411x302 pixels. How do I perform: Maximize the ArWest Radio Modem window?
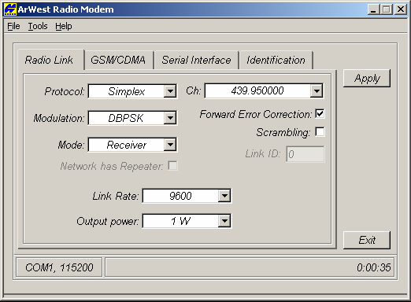coord(387,9)
